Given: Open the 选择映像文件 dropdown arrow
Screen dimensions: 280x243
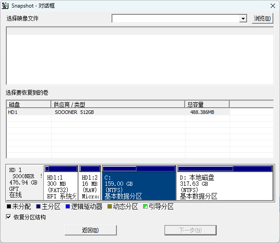Looking at the screenshot, I should click(243, 19).
